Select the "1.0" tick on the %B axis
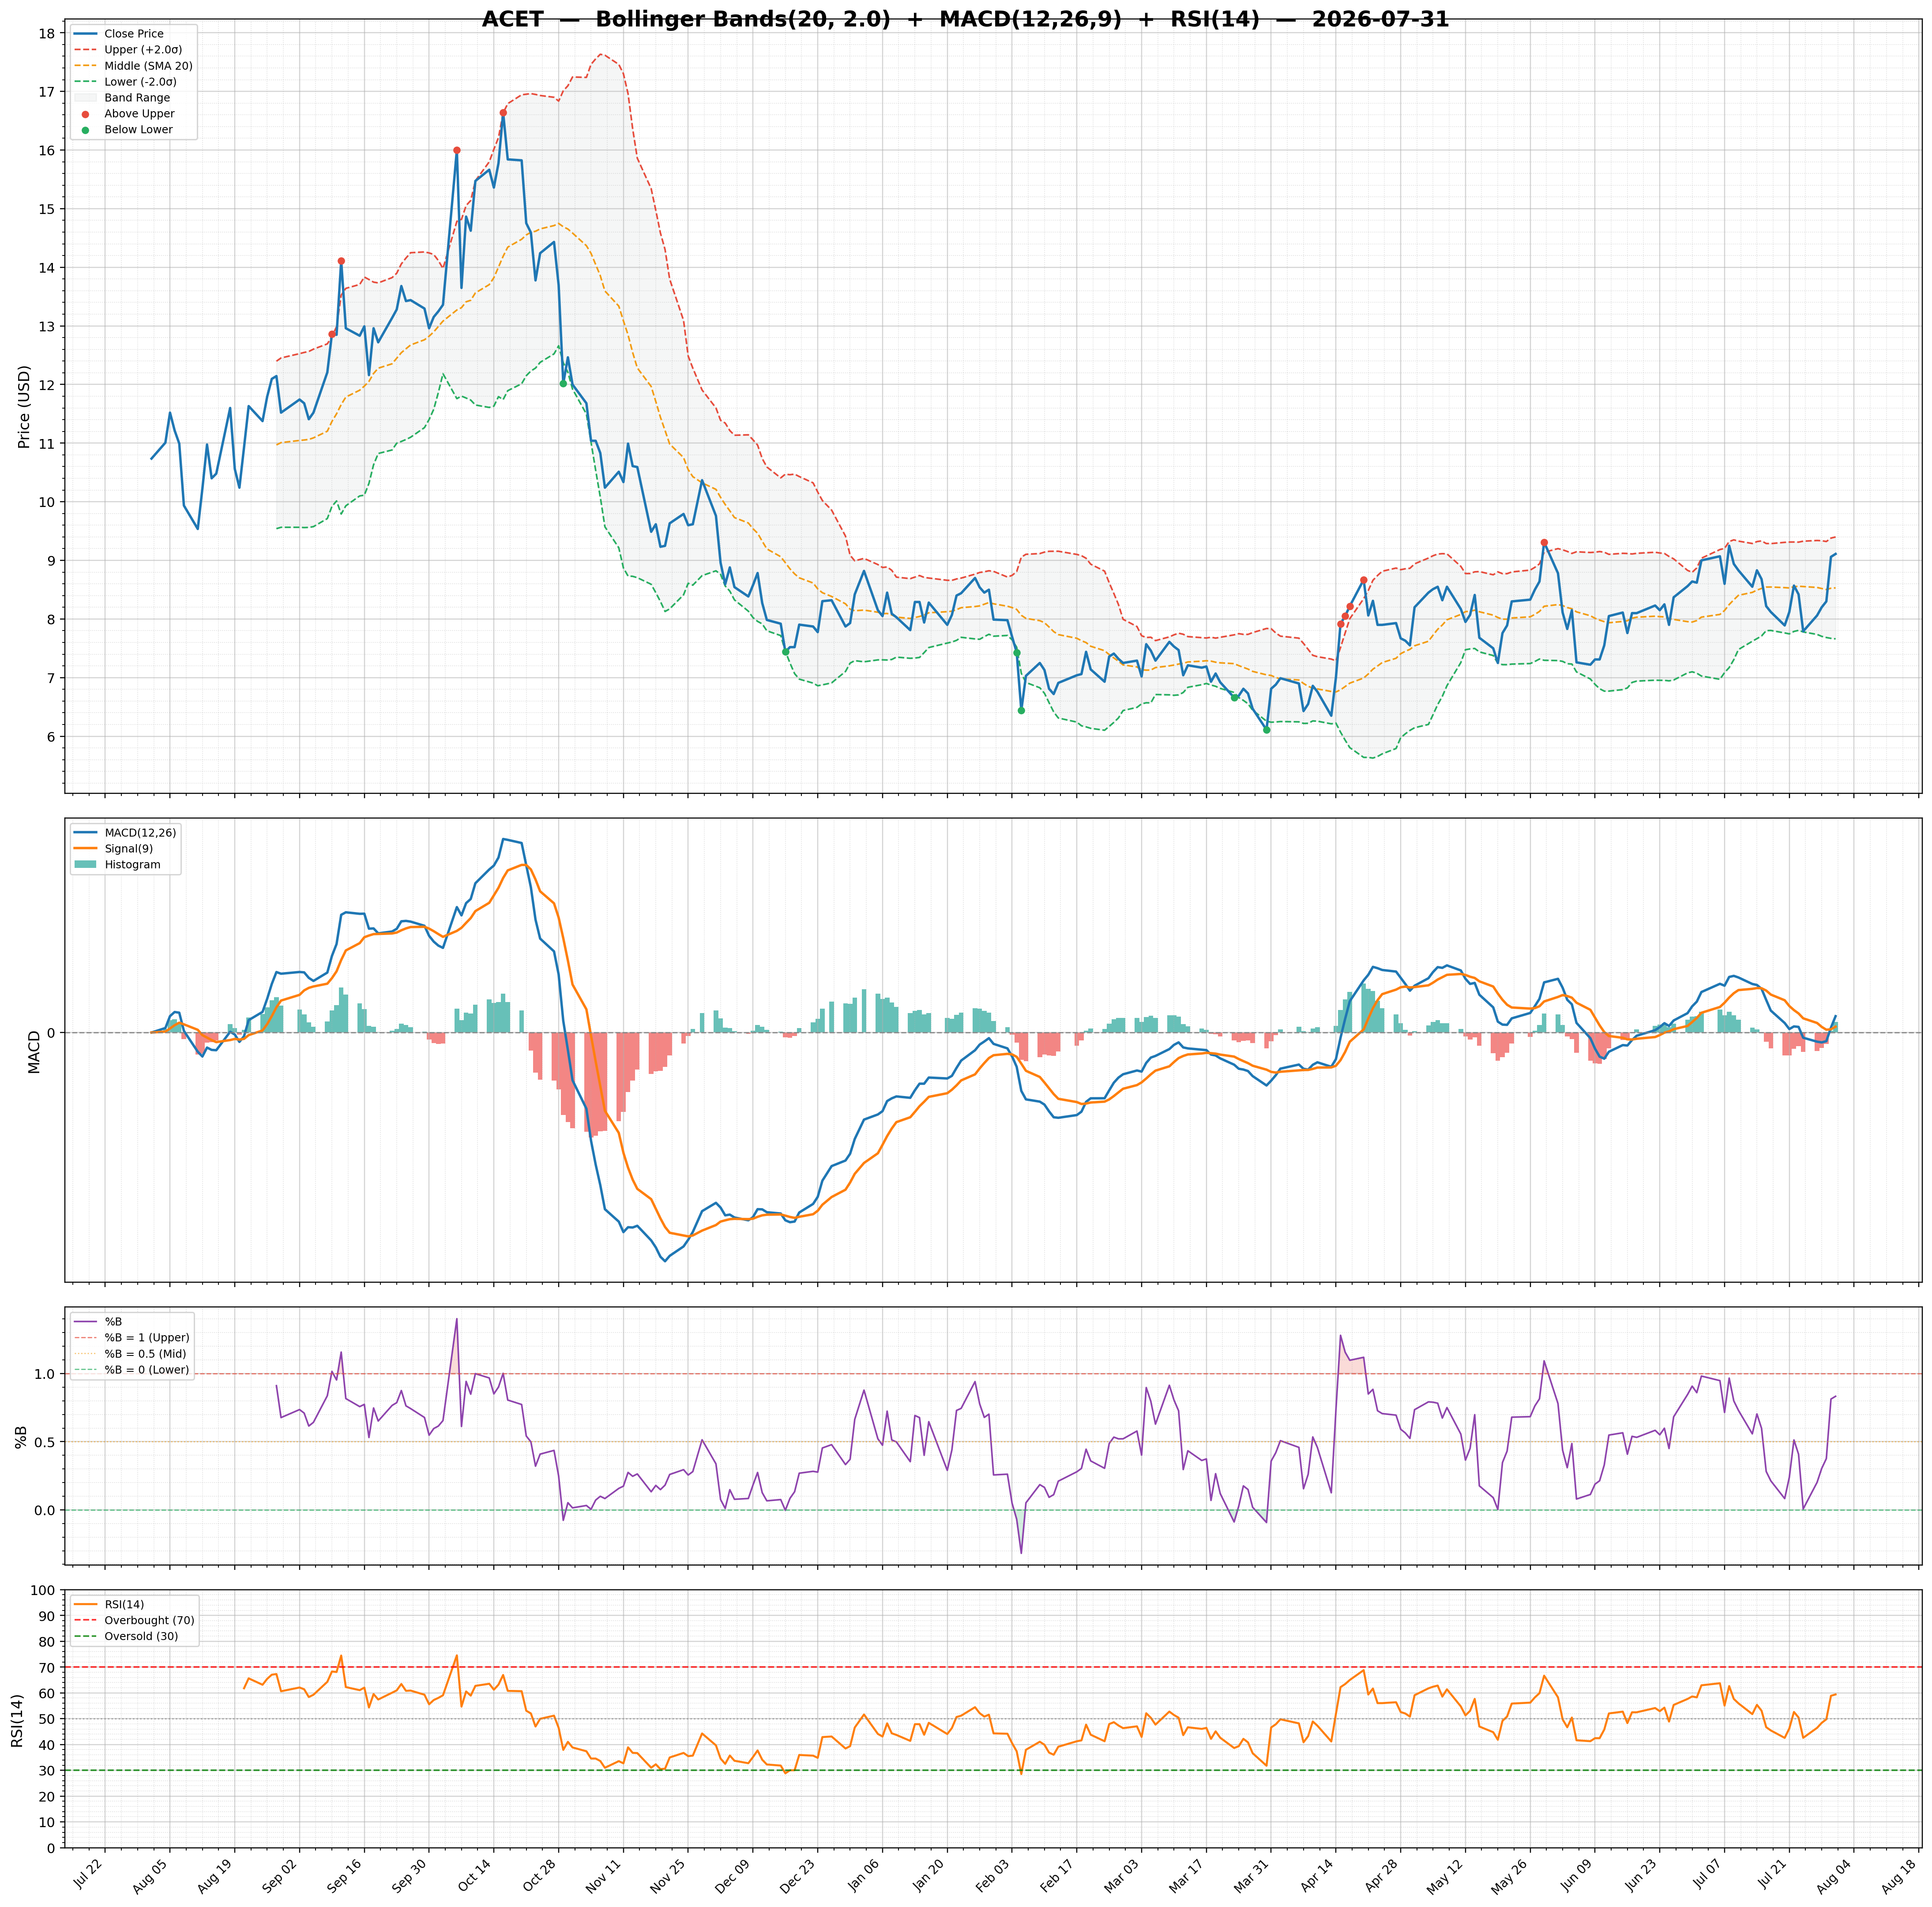The width and height of the screenshot is (1932, 1907). pos(45,1374)
